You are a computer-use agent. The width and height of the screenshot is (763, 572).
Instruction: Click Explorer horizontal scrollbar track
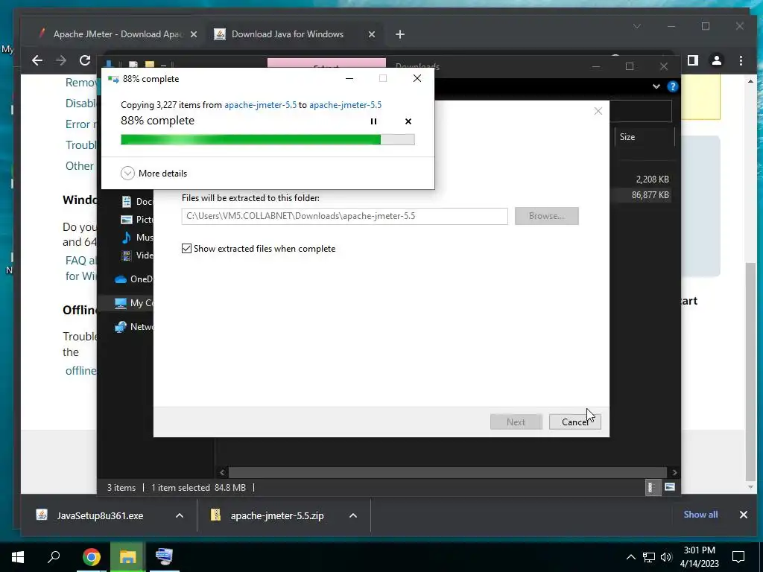pos(447,472)
